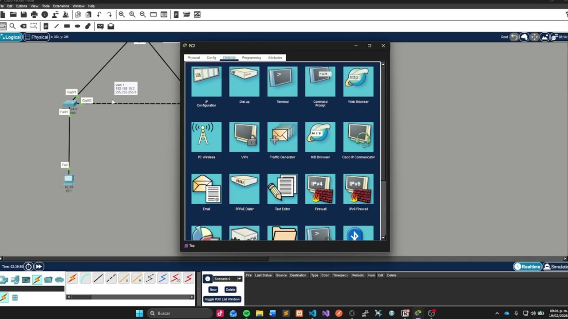Launch the Web Browser app

[x=358, y=82]
